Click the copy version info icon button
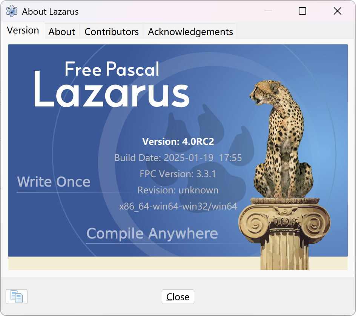Image resolution: width=356 pixels, height=316 pixels. pyautogui.click(x=17, y=296)
